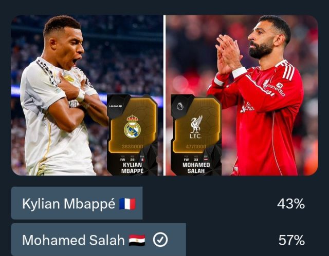This screenshot has height=256, width=329.
Task: Click the small French flag on Mbappé's card
Action: point(142,160)
